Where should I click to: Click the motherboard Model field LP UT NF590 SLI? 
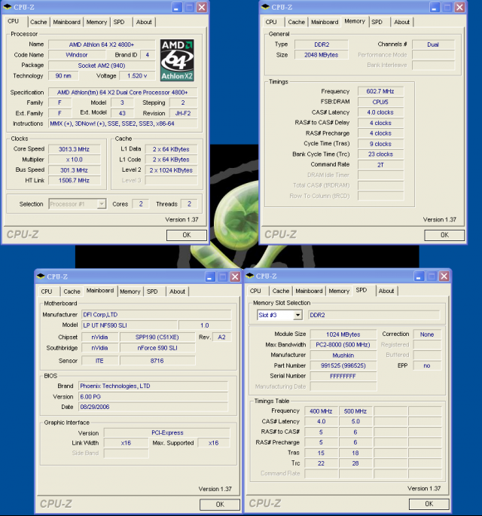pyautogui.click(x=130, y=325)
